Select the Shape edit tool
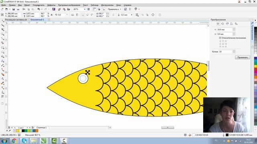 coord(2,25)
